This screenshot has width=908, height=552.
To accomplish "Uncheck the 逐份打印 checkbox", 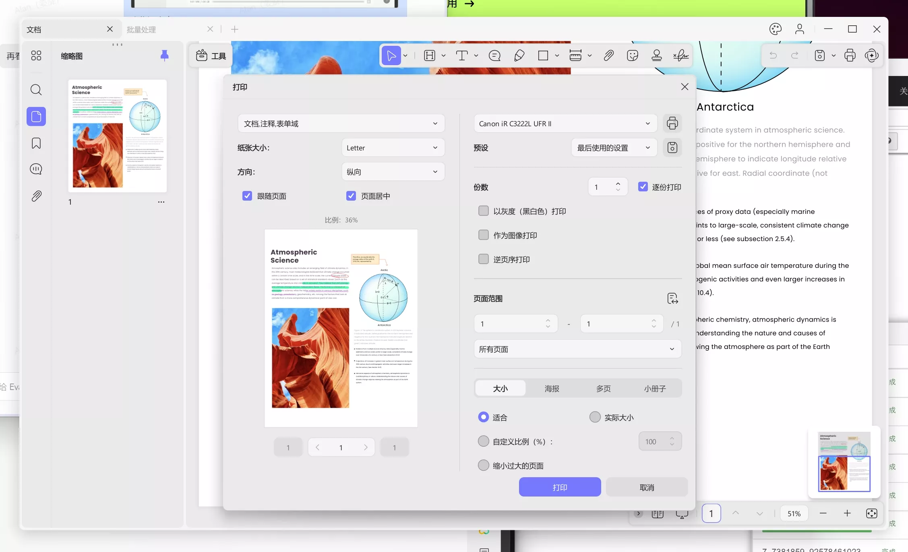I will (643, 187).
